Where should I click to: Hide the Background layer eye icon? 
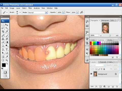coord(91,74)
